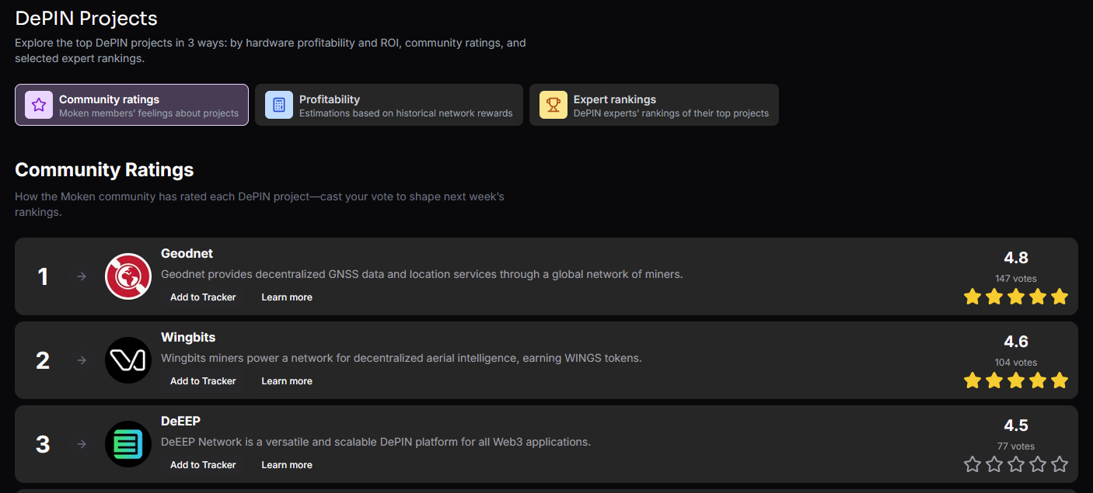Click the trophy icon on Expert rankings tab
Image resolution: width=1093 pixels, height=493 pixels.
pos(553,105)
